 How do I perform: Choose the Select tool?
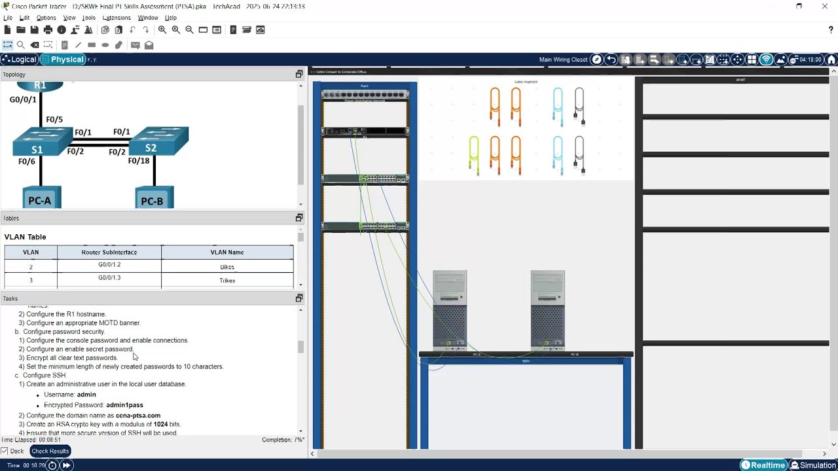pos(7,45)
